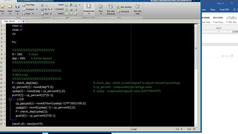Click the Advance button
This screenshot has width=238, height=134.
(123, 12)
